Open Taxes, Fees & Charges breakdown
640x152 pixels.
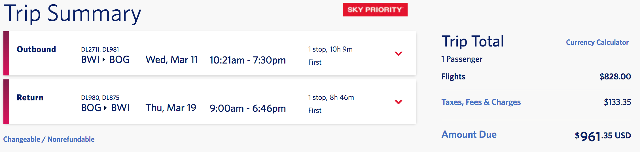[481, 102]
